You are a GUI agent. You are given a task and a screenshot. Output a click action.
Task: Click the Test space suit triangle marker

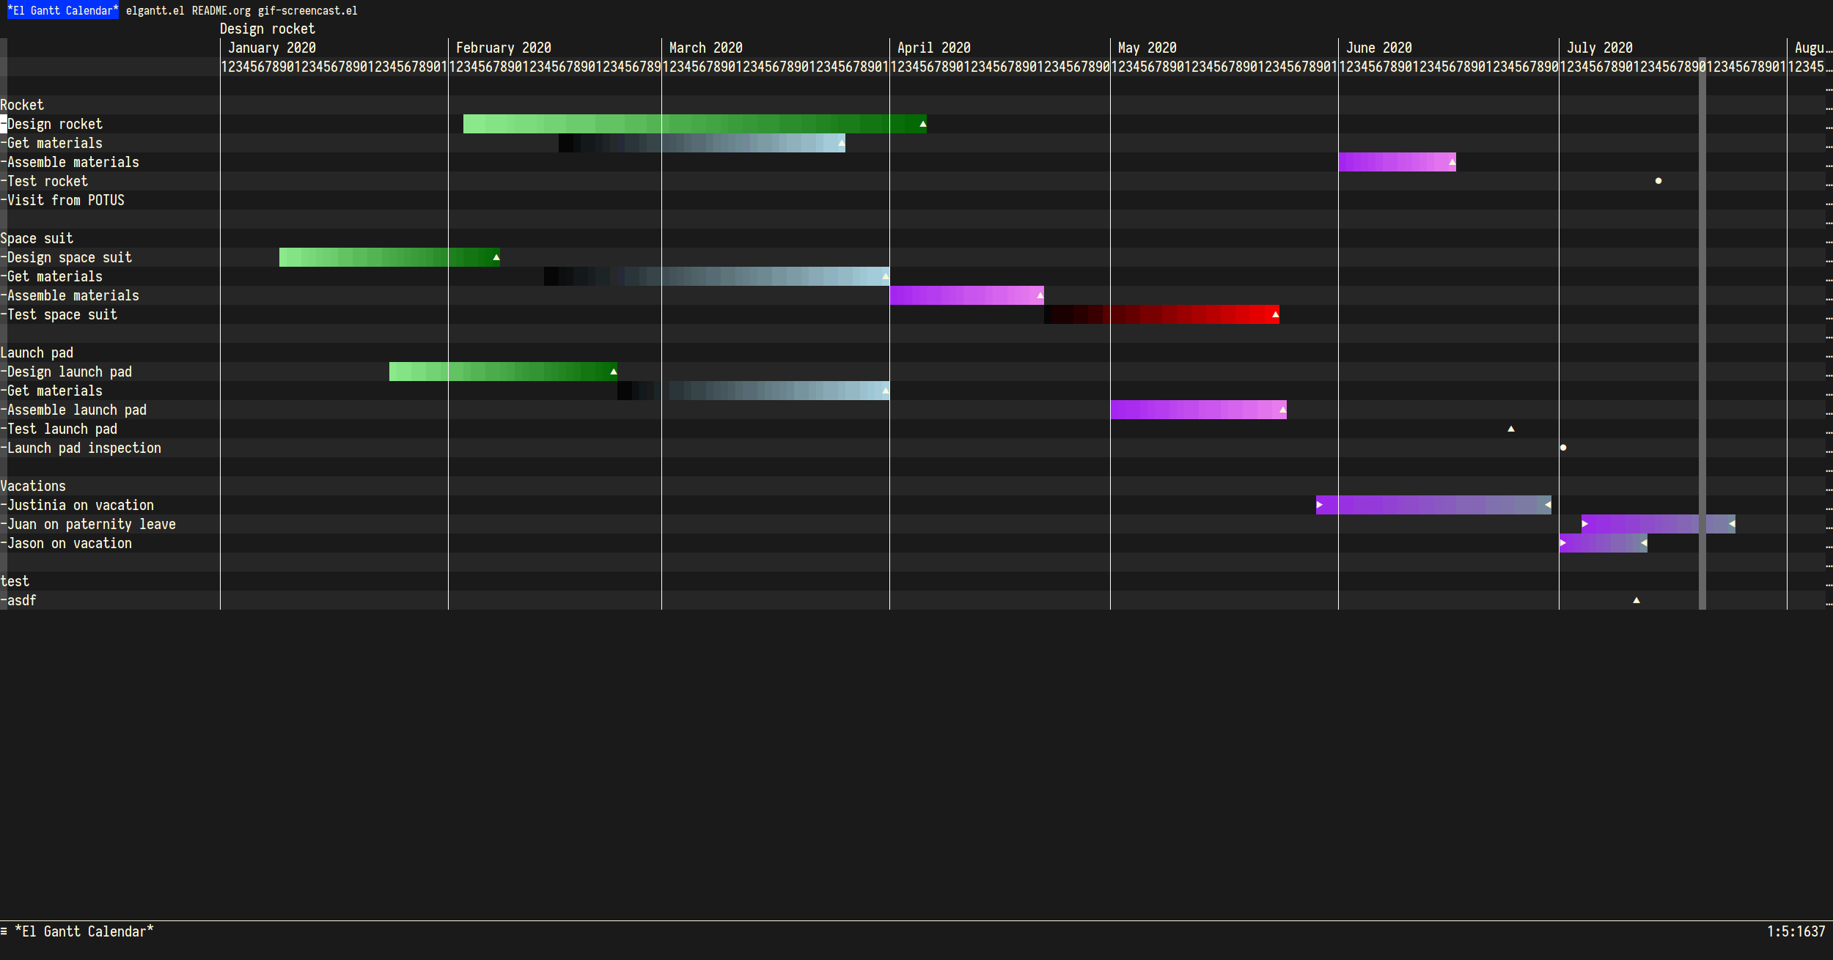1275,314
